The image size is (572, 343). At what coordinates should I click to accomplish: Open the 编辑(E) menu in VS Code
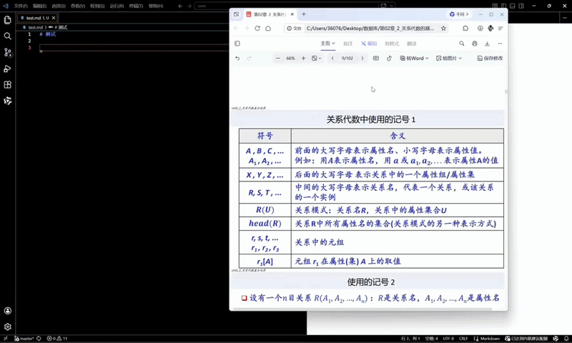39,6
